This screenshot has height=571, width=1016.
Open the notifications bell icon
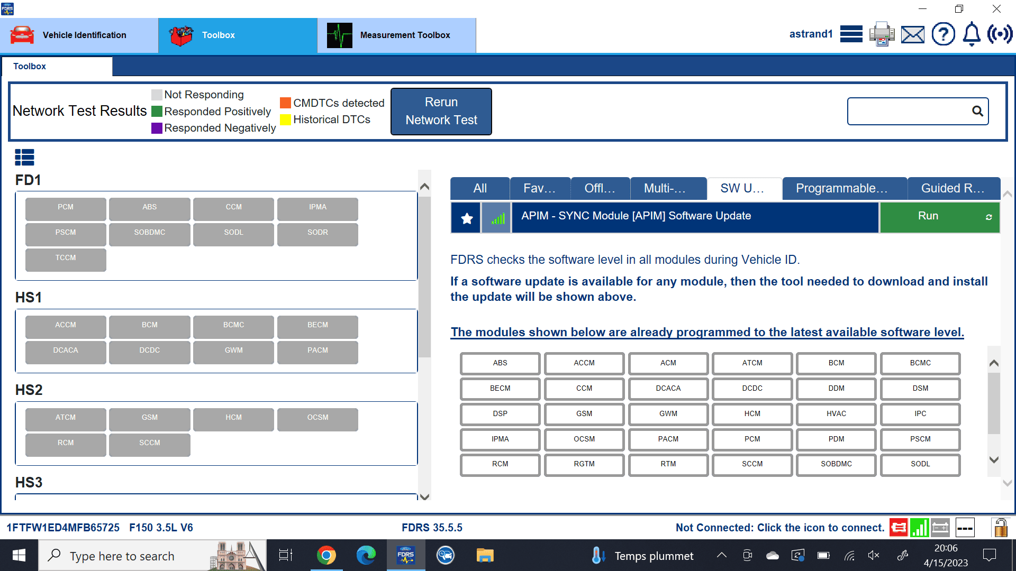(x=972, y=34)
